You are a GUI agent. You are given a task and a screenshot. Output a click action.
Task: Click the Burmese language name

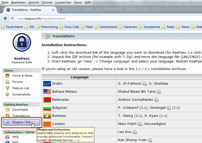pos(59,116)
